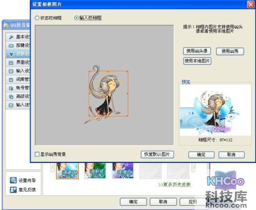Click 取消 in the frame picture dialog
The image size is (256, 210).
click(231, 155)
